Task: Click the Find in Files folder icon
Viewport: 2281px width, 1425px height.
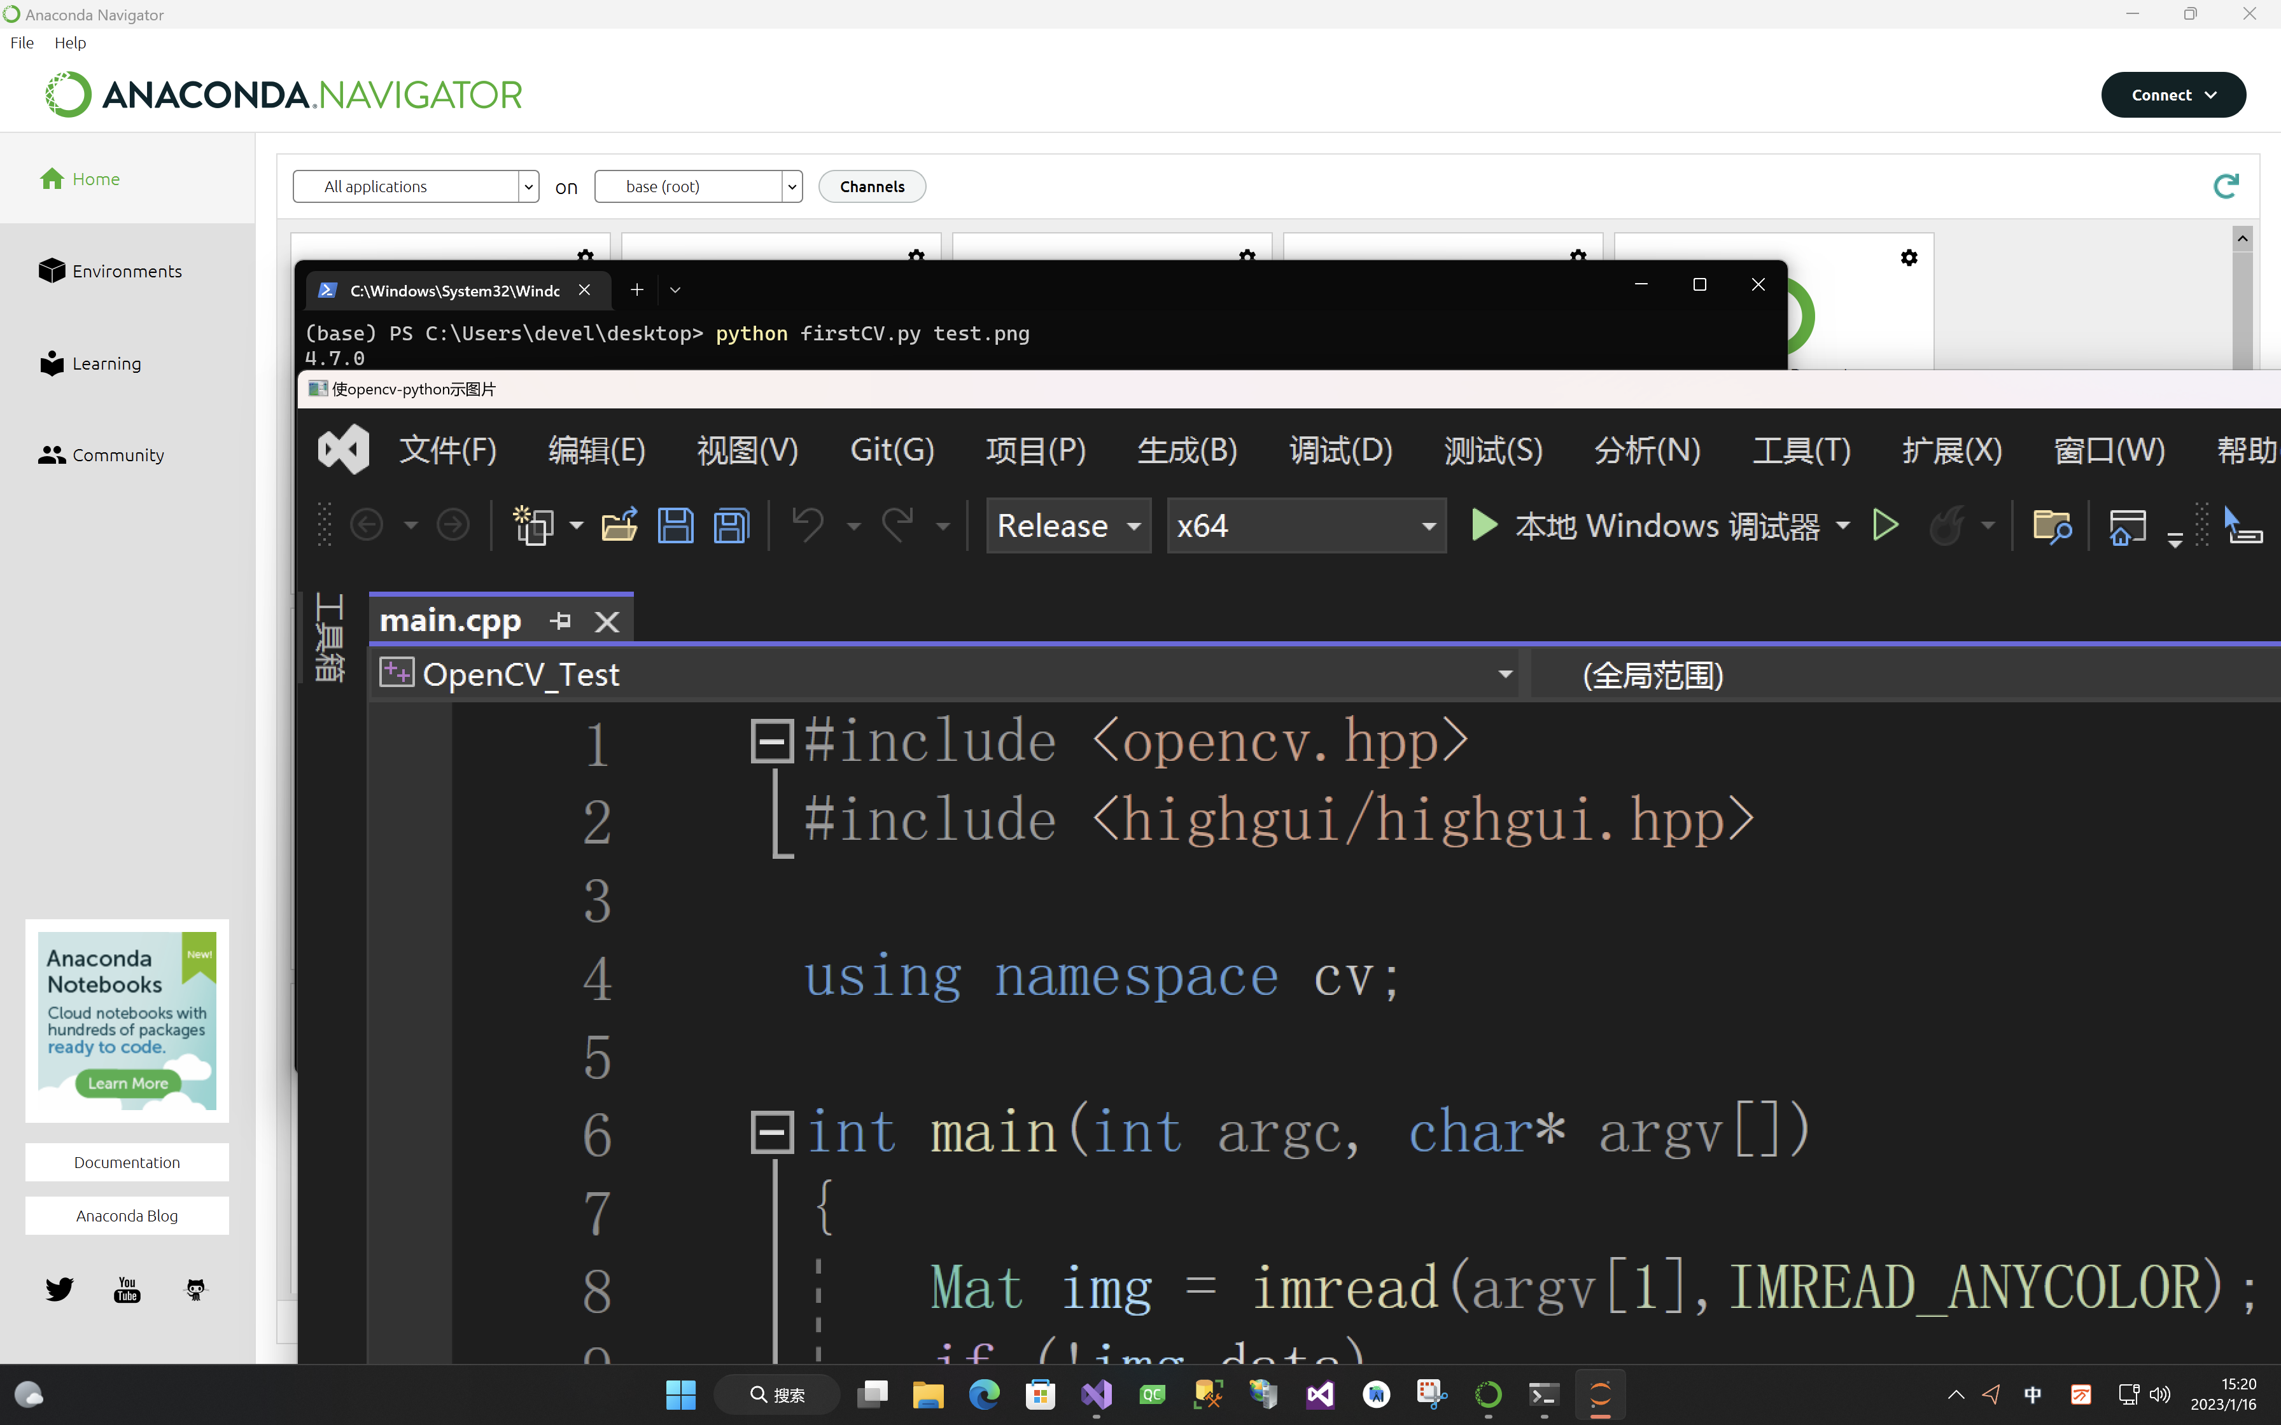Action: [2051, 525]
